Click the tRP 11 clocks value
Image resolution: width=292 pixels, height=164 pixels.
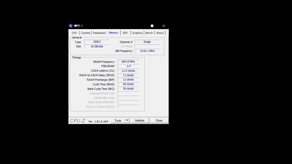click(x=128, y=79)
